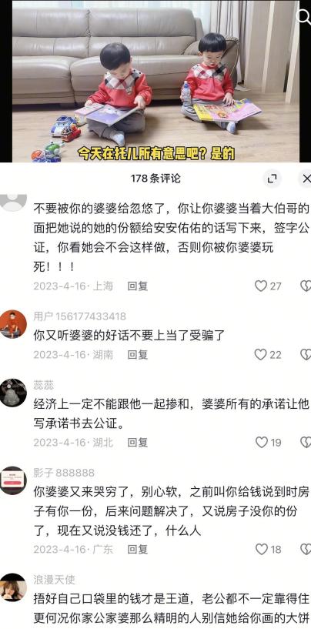The height and width of the screenshot is (629, 311).
Task: Tap the video of two kids reading
Action: pyautogui.click(x=155, y=82)
